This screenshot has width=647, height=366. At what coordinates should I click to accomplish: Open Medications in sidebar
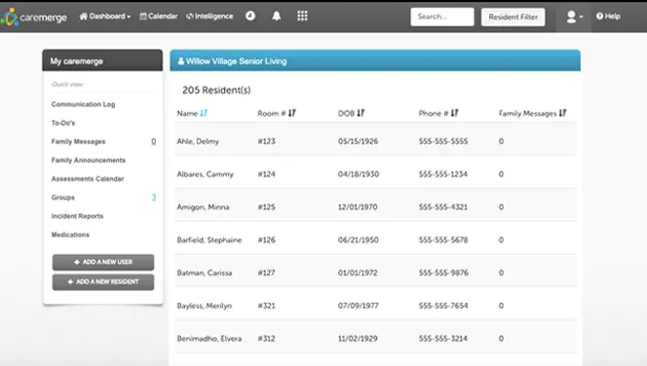click(x=70, y=235)
